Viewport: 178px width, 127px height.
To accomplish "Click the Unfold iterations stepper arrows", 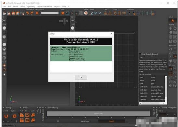I will click(x=8, y=121).
